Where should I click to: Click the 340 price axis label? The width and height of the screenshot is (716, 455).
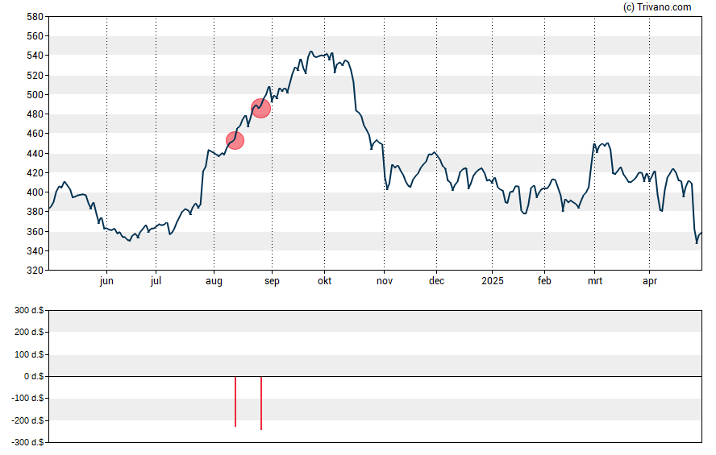(35, 251)
